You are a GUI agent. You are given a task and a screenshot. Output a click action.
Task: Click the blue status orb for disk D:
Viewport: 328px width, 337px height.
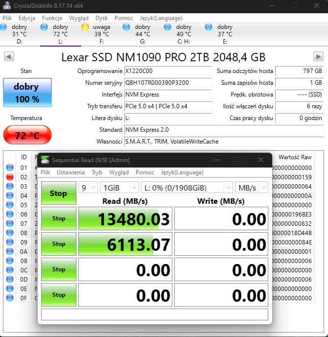3,27
